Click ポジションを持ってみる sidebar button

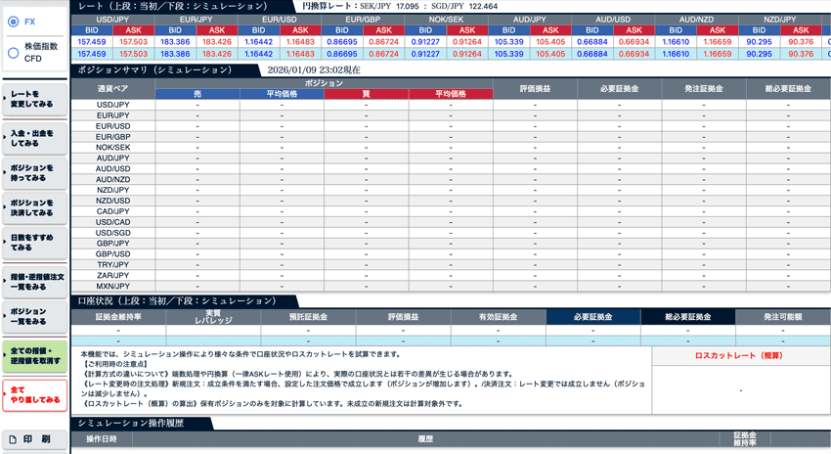pos(34,173)
